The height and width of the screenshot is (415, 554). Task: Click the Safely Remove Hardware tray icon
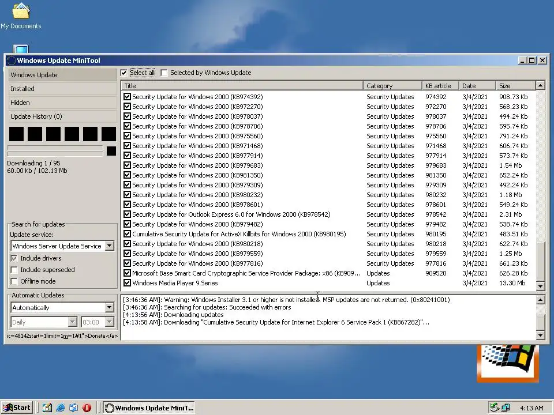(495, 408)
